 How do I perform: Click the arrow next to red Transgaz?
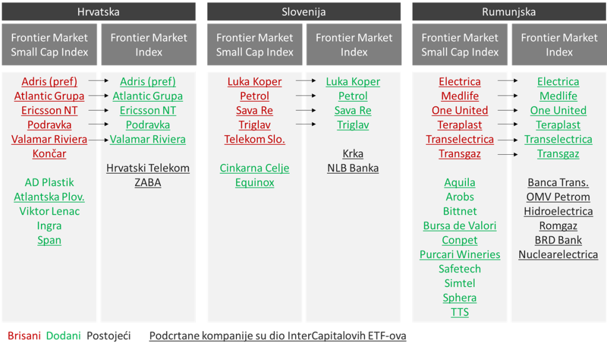pos(507,154)
